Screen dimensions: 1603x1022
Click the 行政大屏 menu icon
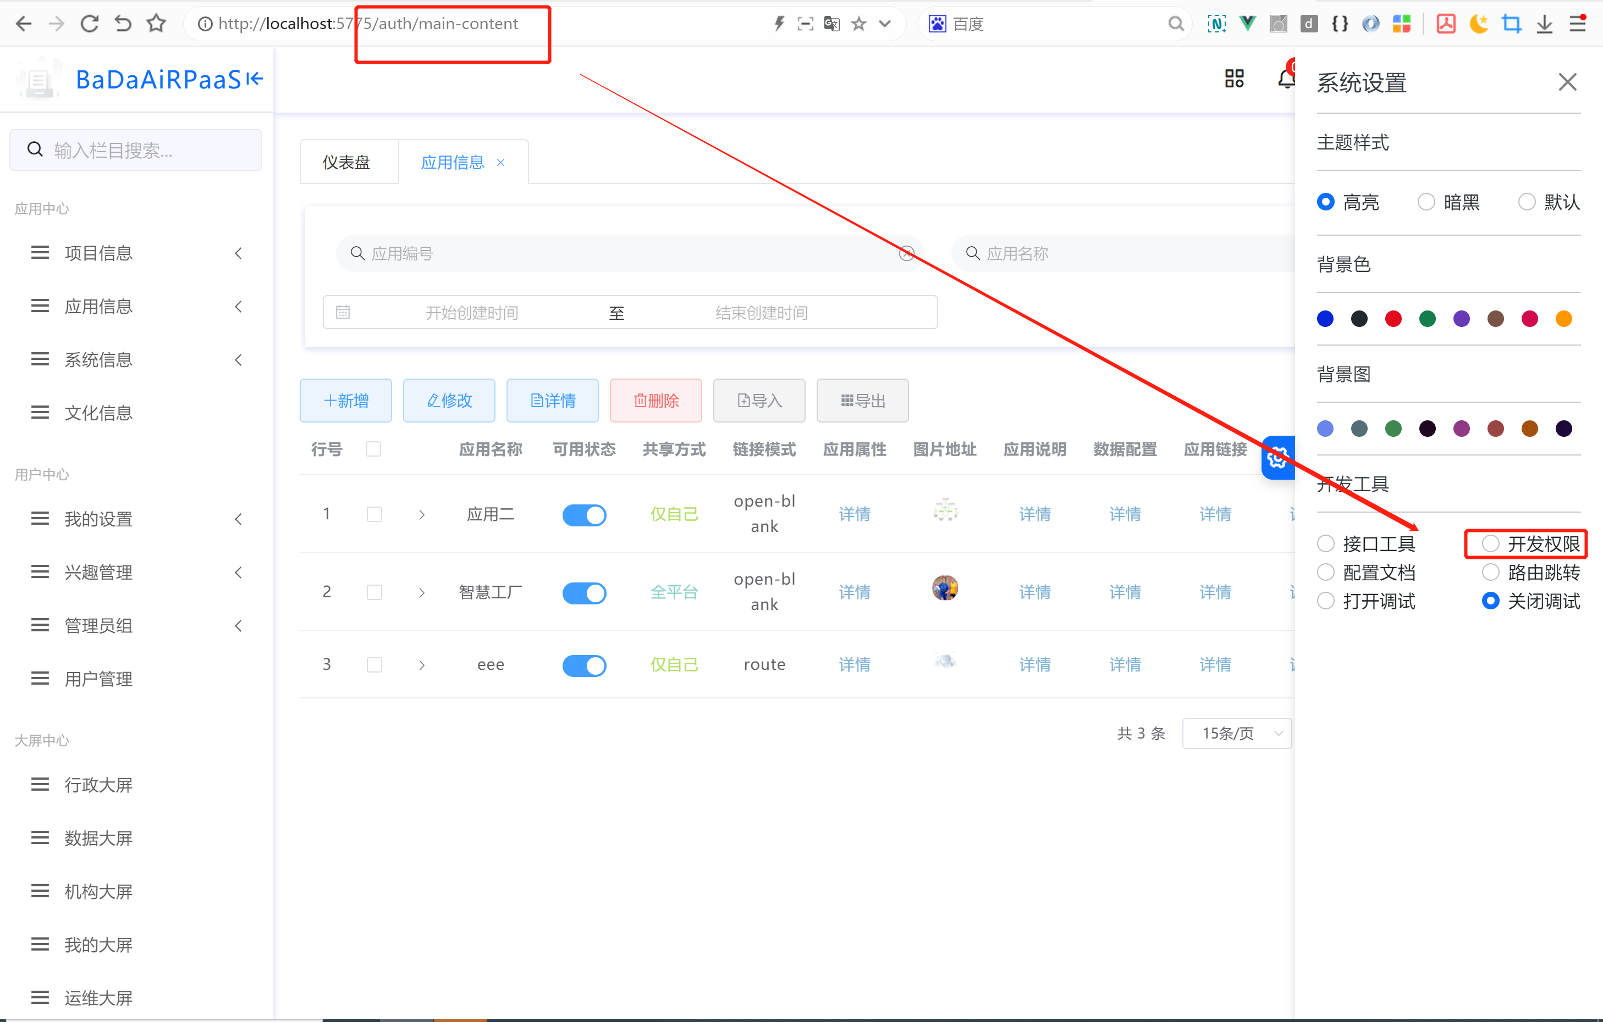(40, 785)
